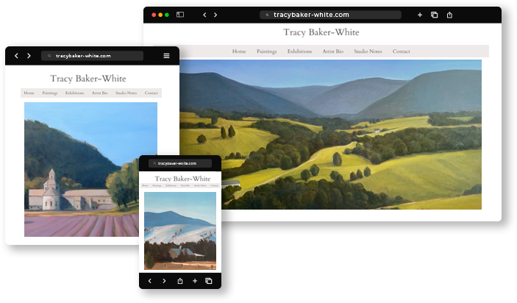Viewport: 517px width, 303px height.
Task: Show tab overview in desktop browser toolbar
Action: coord(435,15)
